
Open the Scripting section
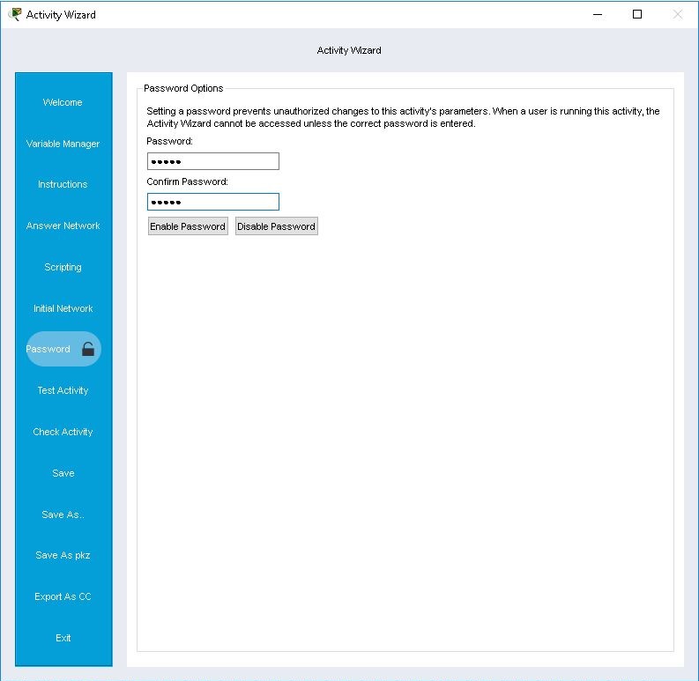pos(63,267)
